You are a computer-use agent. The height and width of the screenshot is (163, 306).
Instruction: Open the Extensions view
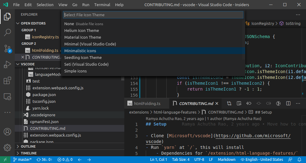pyautogui.click(x=7, y=81)
